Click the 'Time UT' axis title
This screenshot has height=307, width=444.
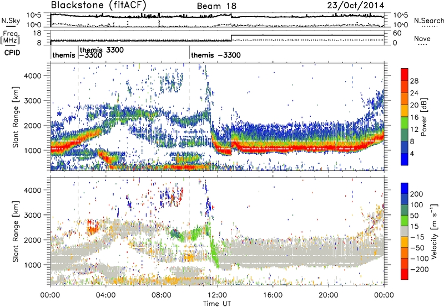217,304
